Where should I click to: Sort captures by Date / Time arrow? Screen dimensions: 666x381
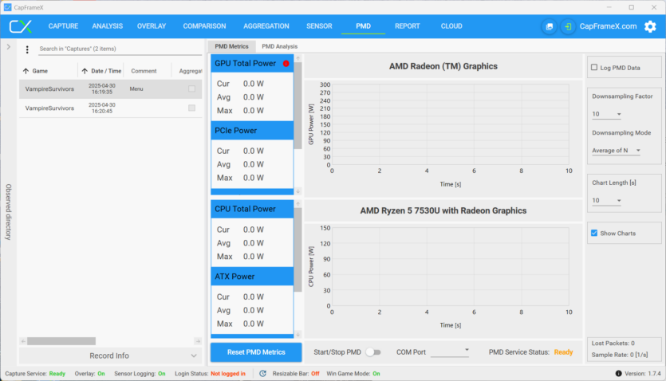click(85, 71)
